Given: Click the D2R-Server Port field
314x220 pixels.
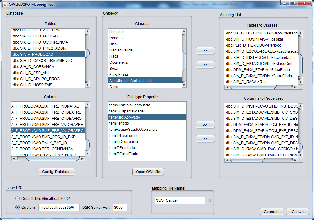Looking at the screenshot, I should [x=120, y=208].
